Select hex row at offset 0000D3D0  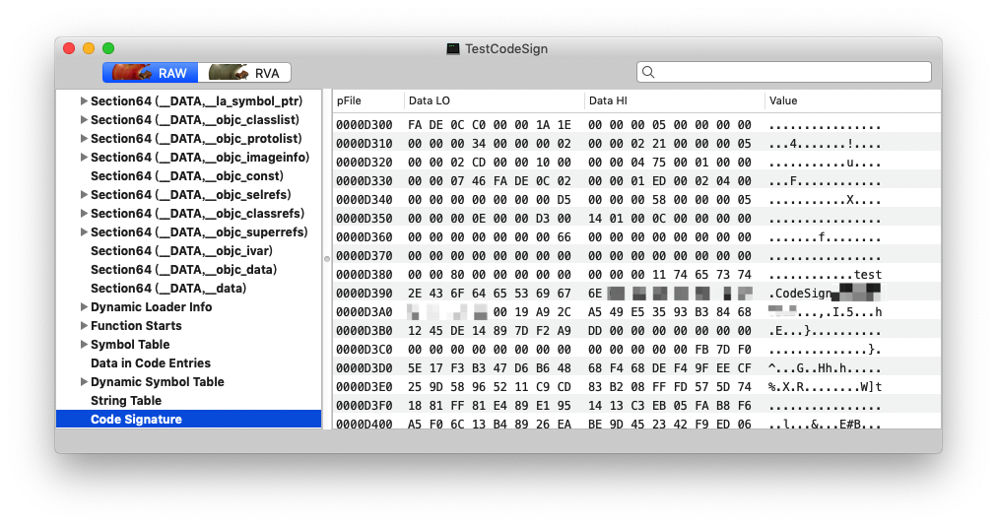pyautogui.click(x=636, y=367)
